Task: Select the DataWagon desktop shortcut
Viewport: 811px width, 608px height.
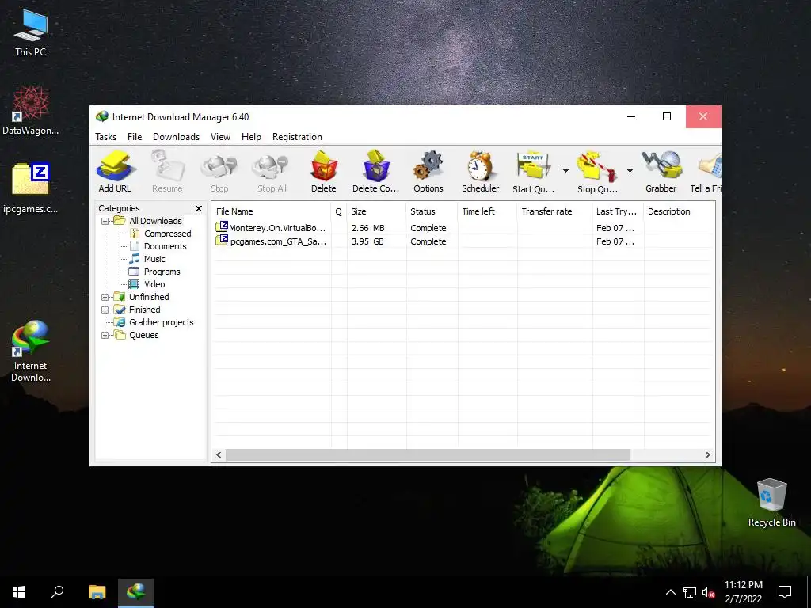Action: (31, 111)
